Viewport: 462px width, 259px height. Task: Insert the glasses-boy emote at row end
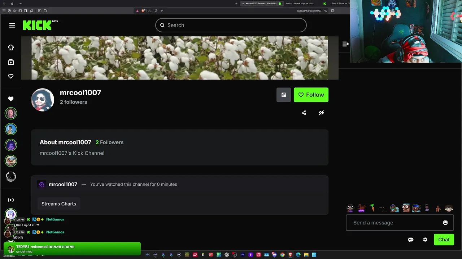pyautogui.click(x=449, y=208)
